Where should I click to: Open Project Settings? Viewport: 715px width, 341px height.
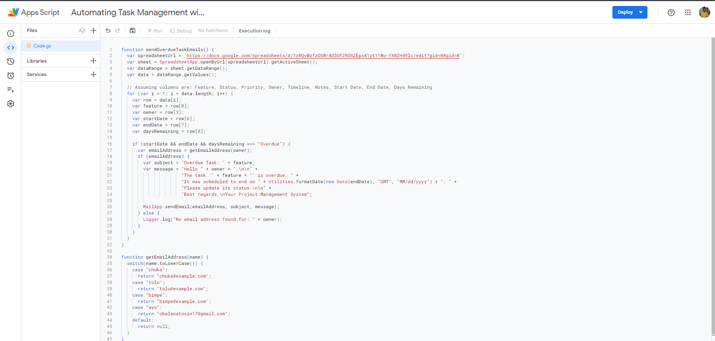10,104
